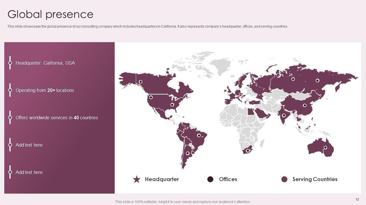The width and height of the screenshot is (366, 205).
Task: Click the office marker on Australia
Action: tap(325, 147)
